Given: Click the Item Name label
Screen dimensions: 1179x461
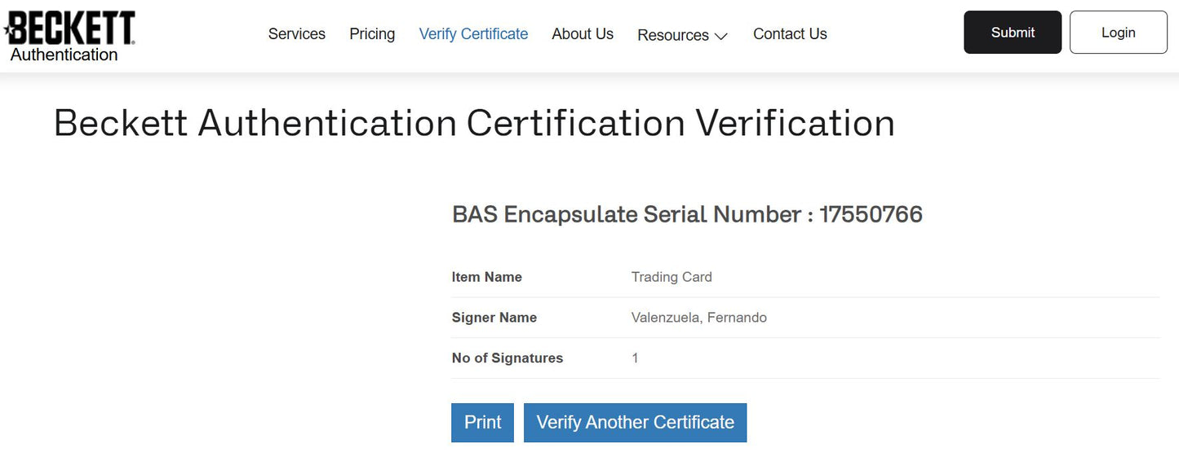Looking at the screenshot, I should click(487, 277).
